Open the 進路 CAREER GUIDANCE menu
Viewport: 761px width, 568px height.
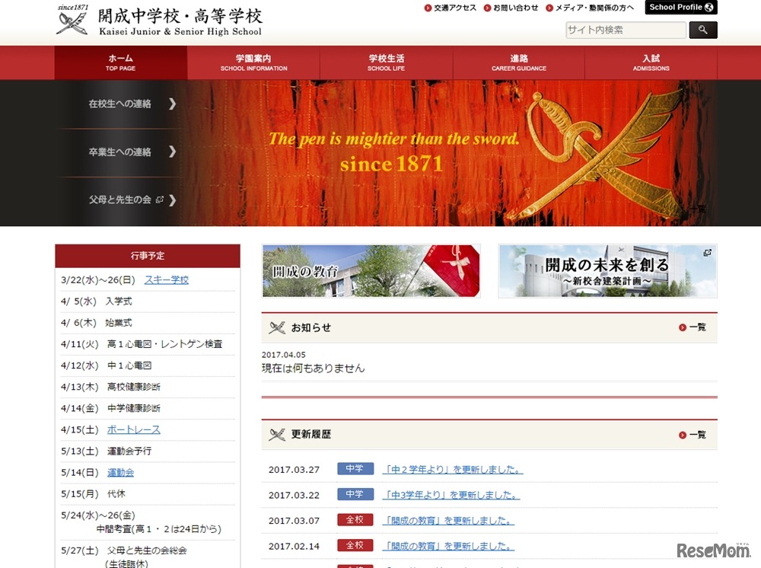click(519, 62)
